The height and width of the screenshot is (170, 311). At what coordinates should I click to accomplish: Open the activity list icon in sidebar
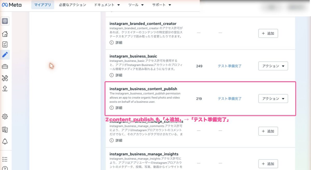(x=5, y=159)
